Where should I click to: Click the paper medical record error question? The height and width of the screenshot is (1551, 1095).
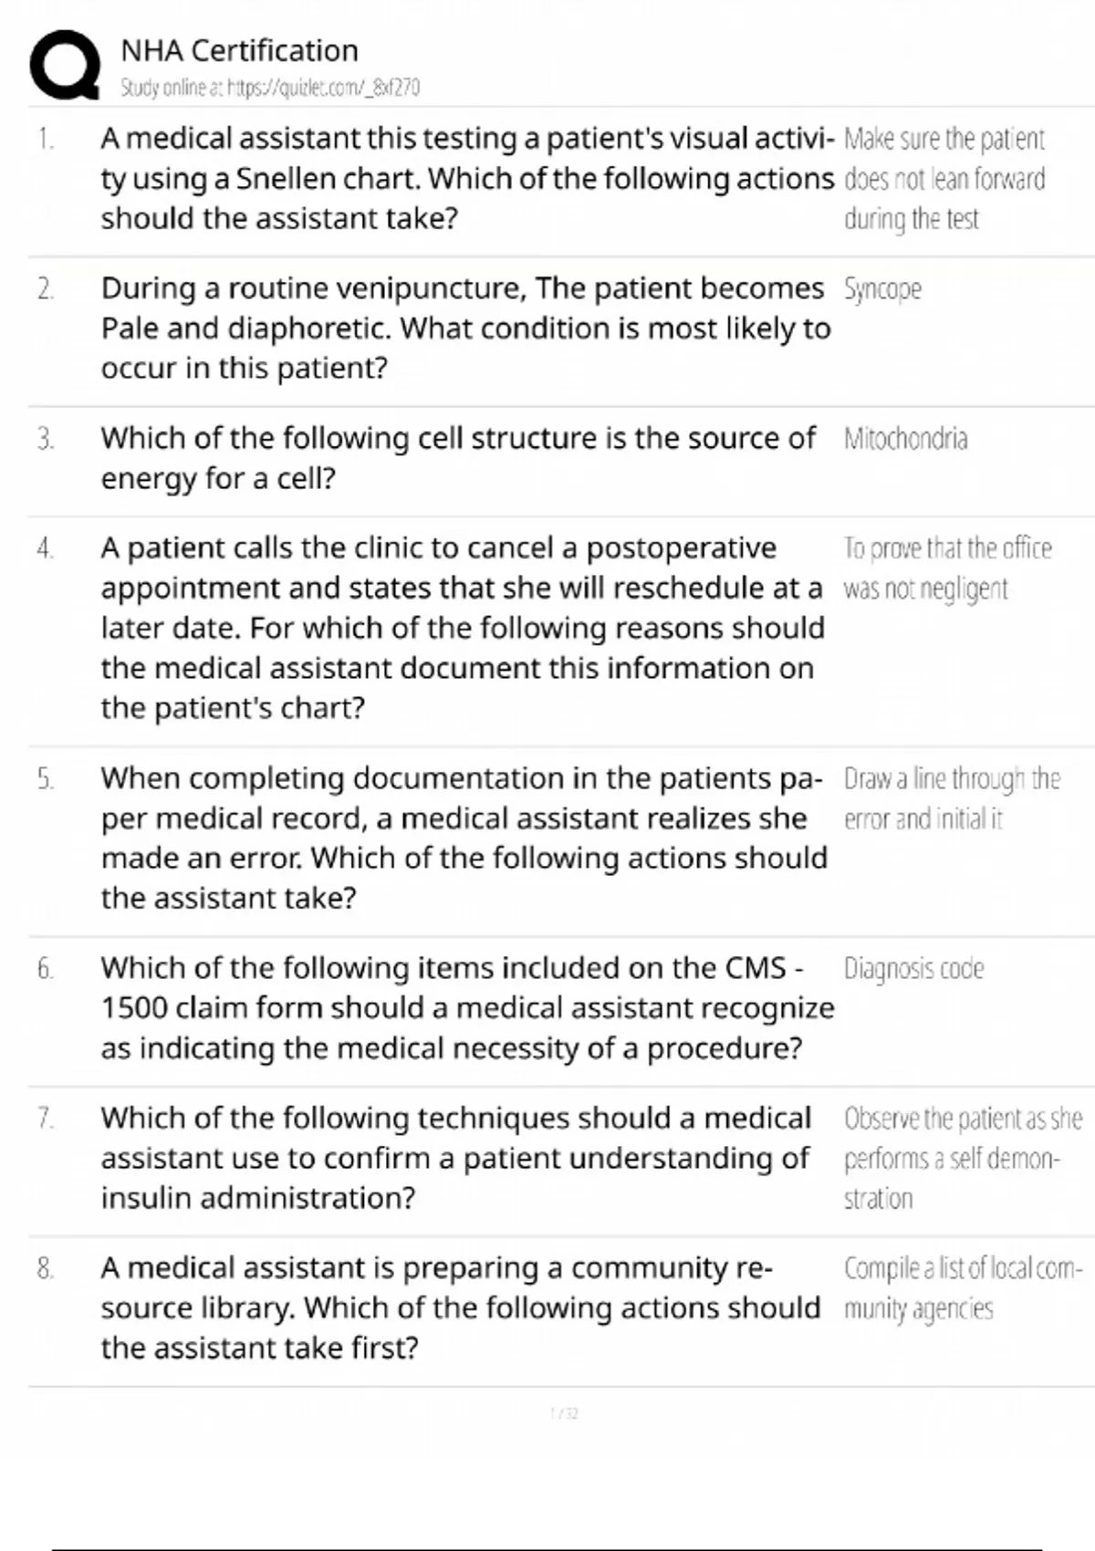click(464, 838)
